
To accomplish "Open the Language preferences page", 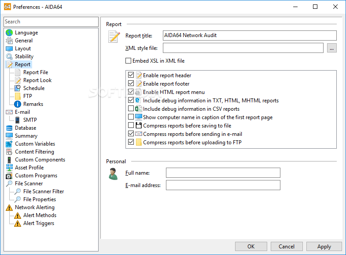I will point(26,33).
